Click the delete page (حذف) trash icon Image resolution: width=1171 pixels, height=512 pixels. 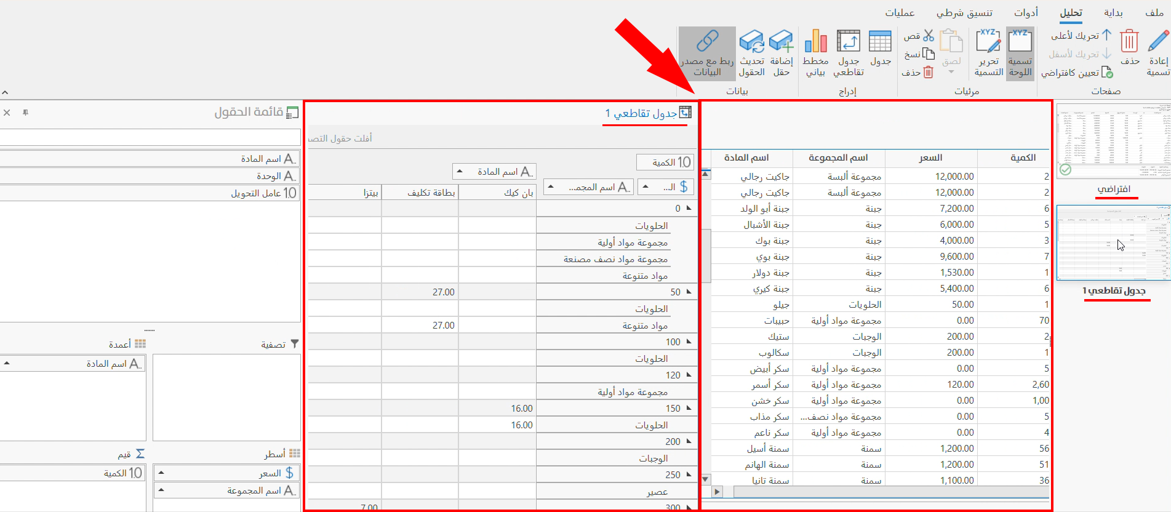(1129, 42)
